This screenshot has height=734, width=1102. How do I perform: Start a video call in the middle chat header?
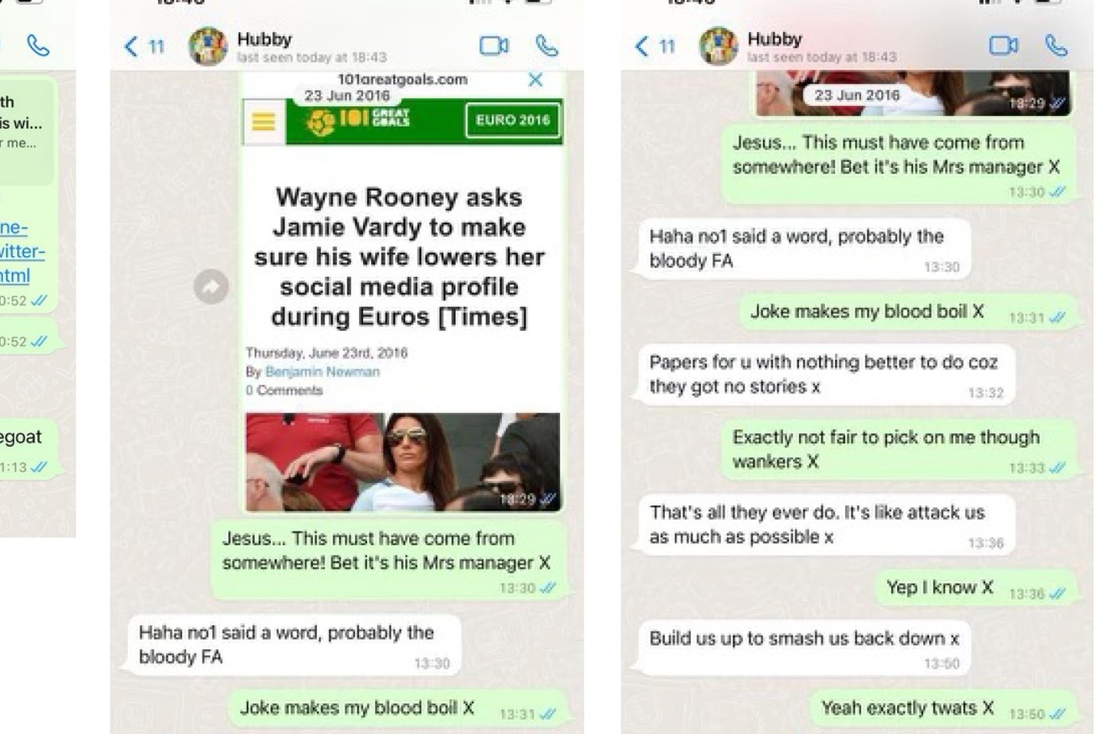pyautogui.click(x=493, y=46)
